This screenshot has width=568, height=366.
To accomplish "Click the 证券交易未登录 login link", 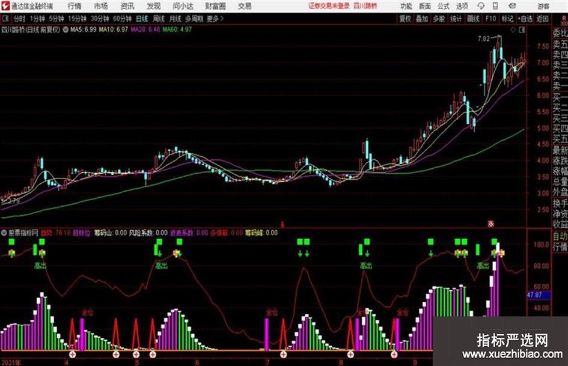I will [x=329, y=6].
